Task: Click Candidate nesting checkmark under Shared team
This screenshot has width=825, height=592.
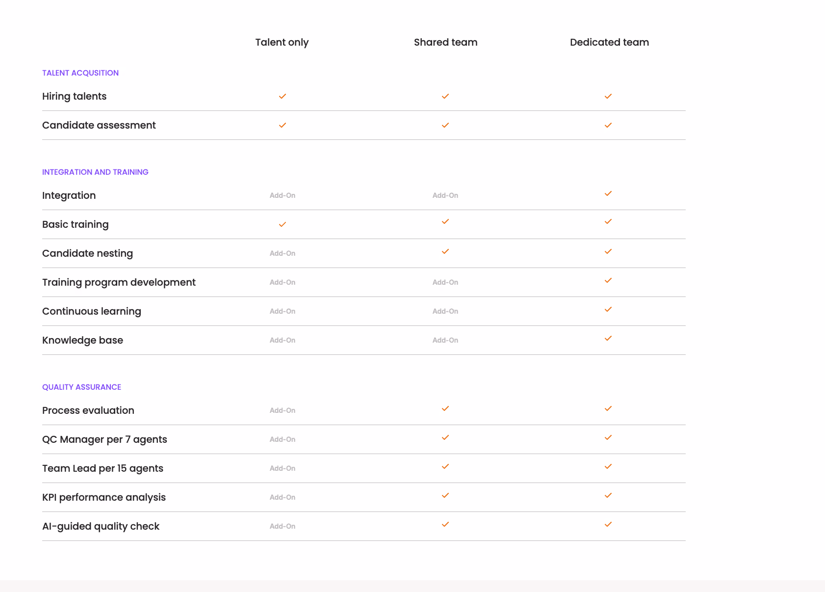Action: point(445,251)
